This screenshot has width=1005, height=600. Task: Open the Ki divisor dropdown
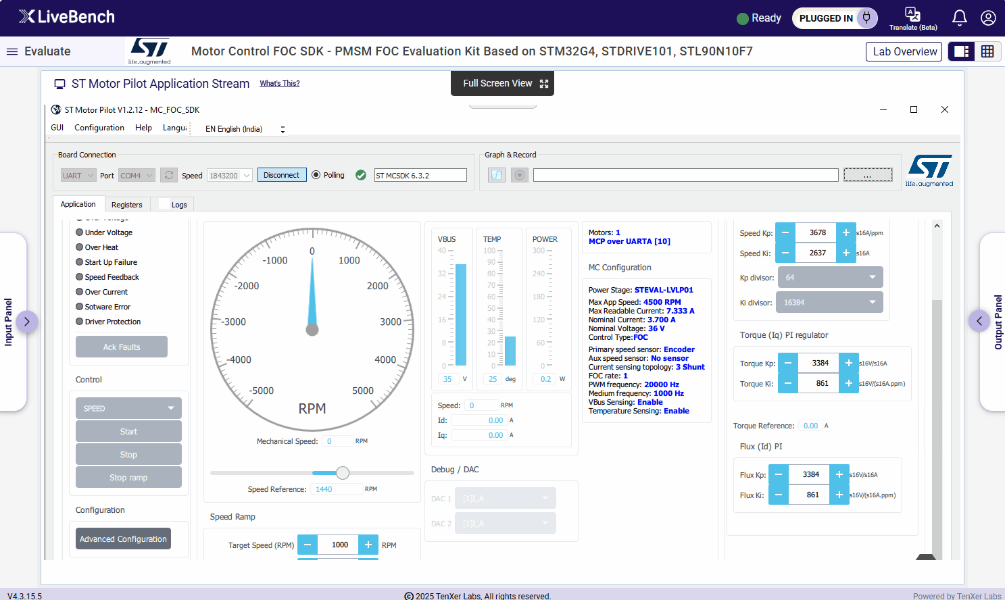pyautogui.click(x=829, y=302)
